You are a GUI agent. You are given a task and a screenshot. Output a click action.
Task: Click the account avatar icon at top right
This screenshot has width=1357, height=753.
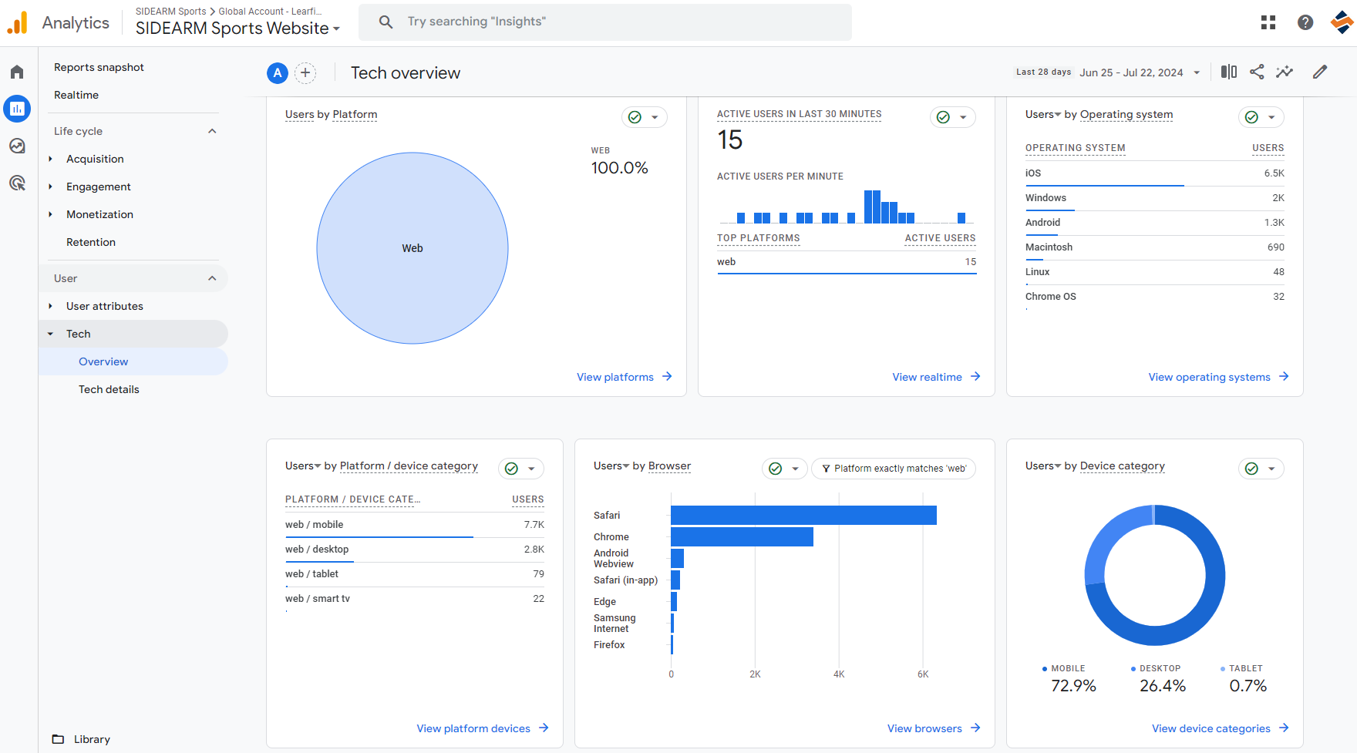coord(1342,22)
